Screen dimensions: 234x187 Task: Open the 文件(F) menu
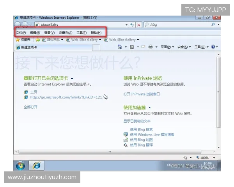point(21,33)
